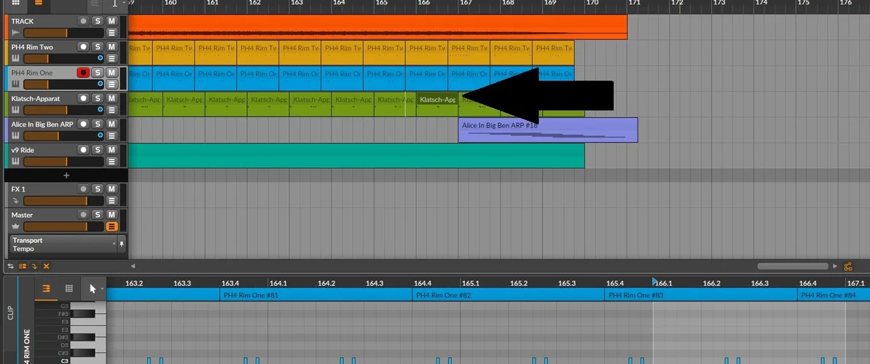Click the FX 1 return arrow icon

point(15,200)
